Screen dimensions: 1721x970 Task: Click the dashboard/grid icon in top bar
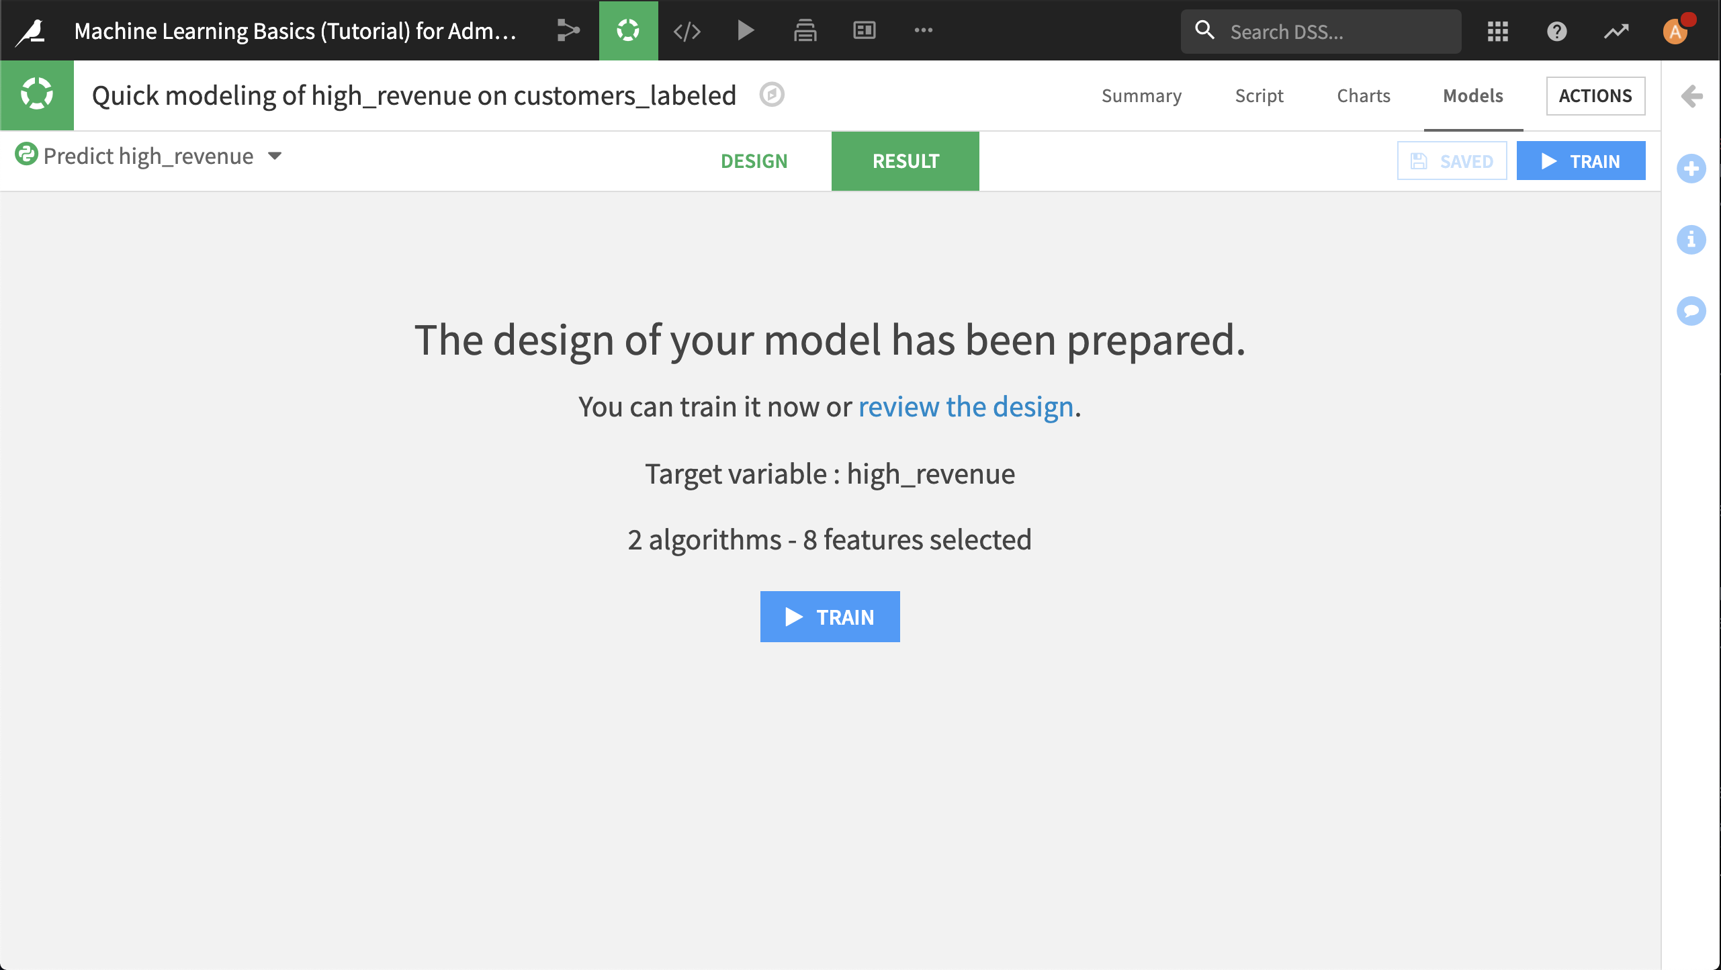1499,31
